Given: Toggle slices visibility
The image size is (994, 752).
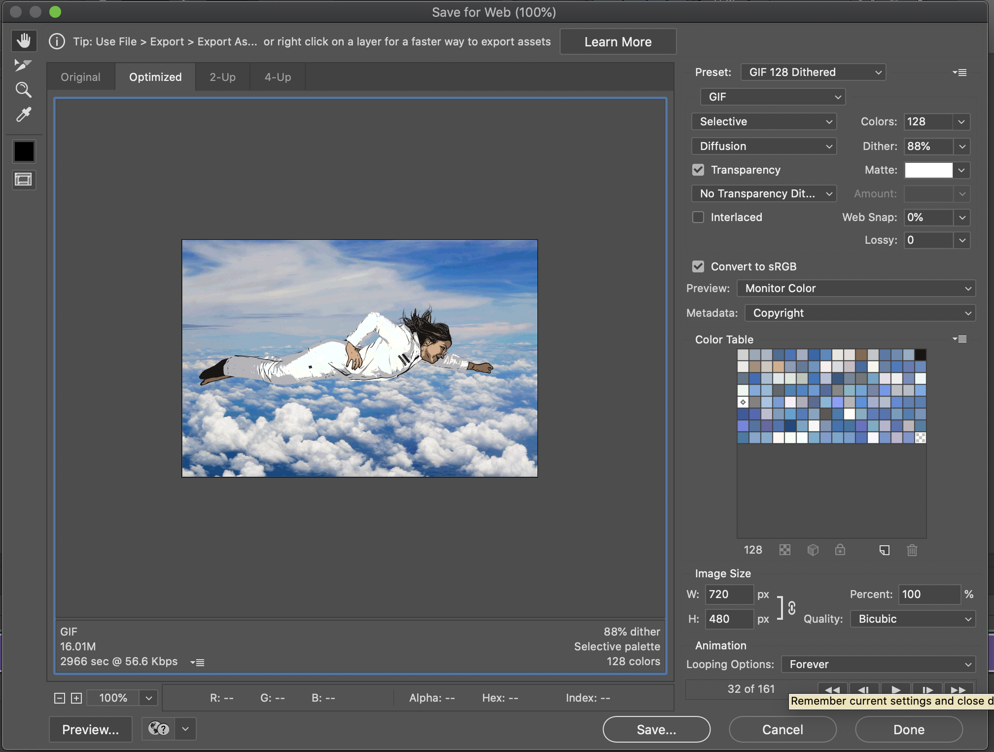Looking at the screenshot, I should coord(23,180).
